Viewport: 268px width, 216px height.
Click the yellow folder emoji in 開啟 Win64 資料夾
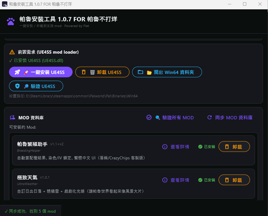pyautogui.click(x=149, y=73)
